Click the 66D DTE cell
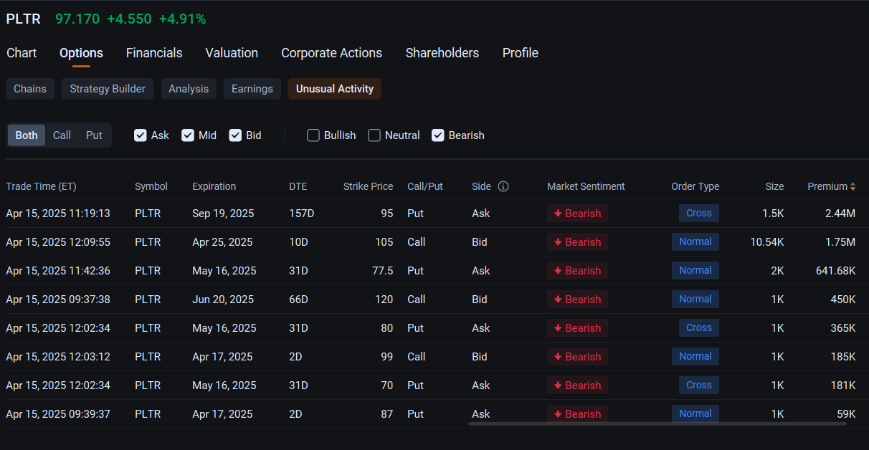Image resolution: width=869 pixels, height=450 pixels. click(298, 300)
